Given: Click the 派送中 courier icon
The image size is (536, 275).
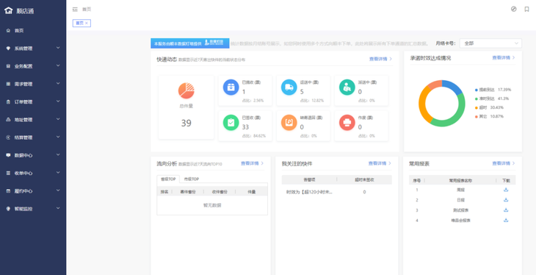Looking at the screenshot, I should [347, 87].
